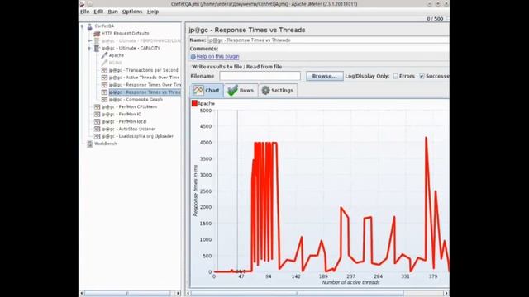Click the listener icon beside PerfMon local

pyautogui.click(x=98, y=121)
